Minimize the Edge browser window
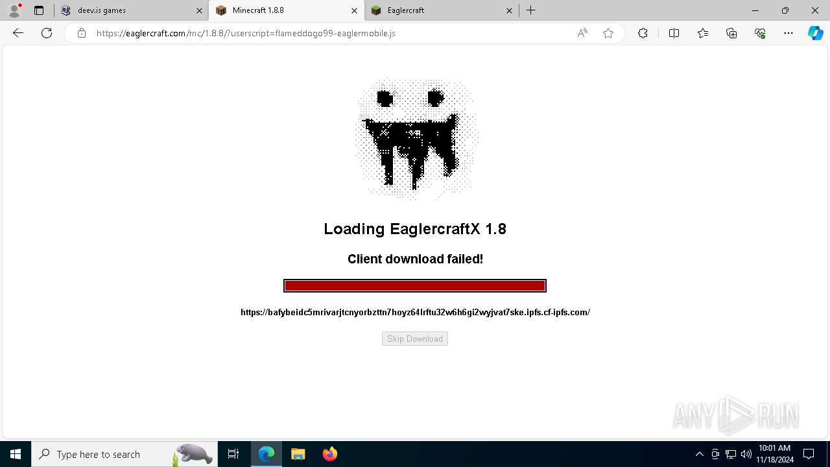830x467 pixels. pyautogui.click(x=755, y=10)
